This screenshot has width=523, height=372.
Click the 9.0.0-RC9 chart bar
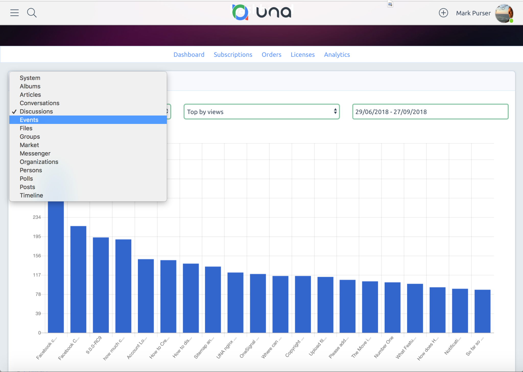pos(101,285)
